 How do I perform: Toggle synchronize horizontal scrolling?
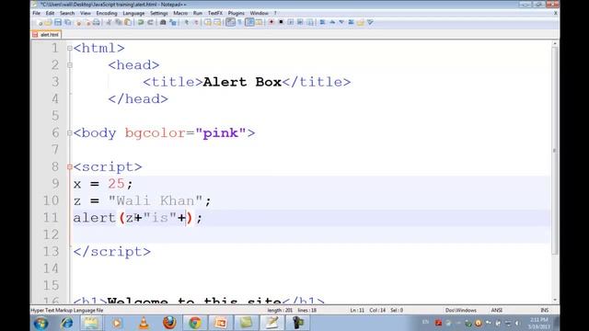click(x=217, y=22)
